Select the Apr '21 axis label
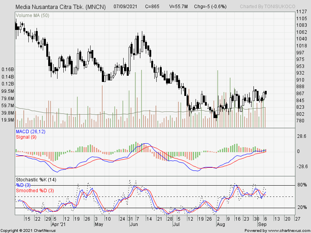The height and width of the screenshot is (233, 311). (x=59, y=224)
